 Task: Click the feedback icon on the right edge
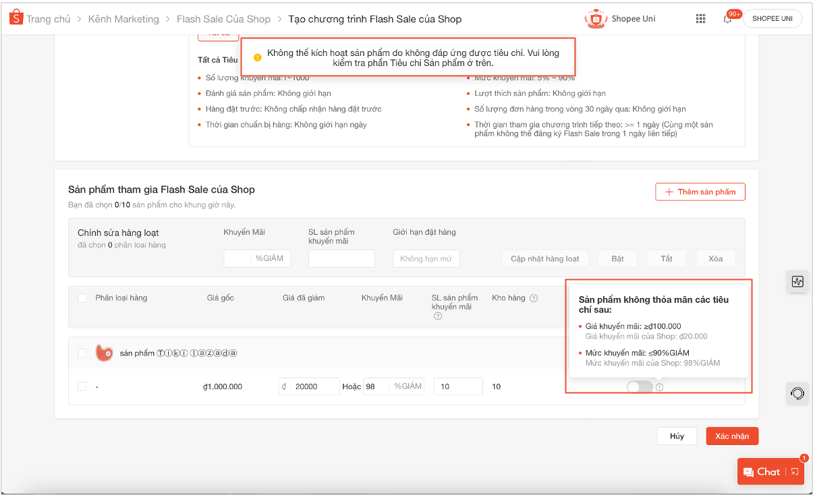(x=797, y=393)
